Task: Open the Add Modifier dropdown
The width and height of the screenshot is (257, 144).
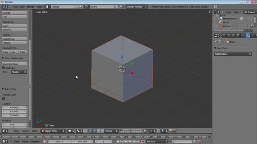Action: 233,54
